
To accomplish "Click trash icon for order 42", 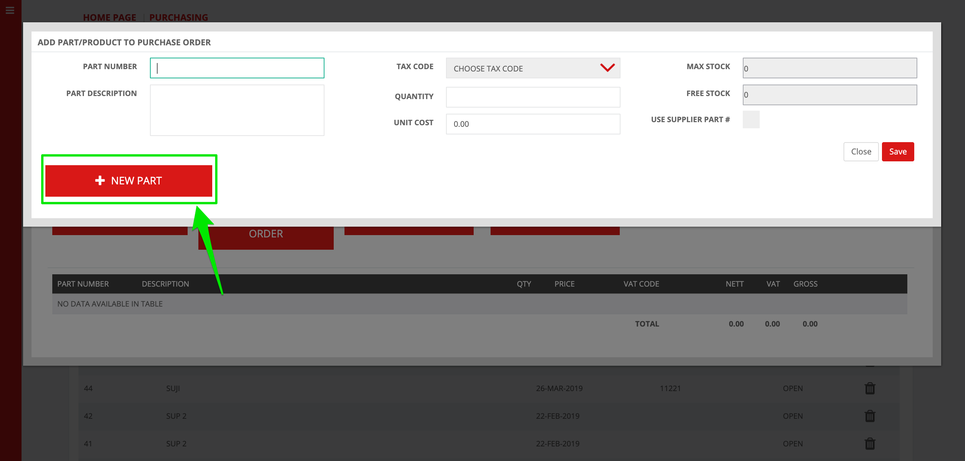I will tap(870, 416).
